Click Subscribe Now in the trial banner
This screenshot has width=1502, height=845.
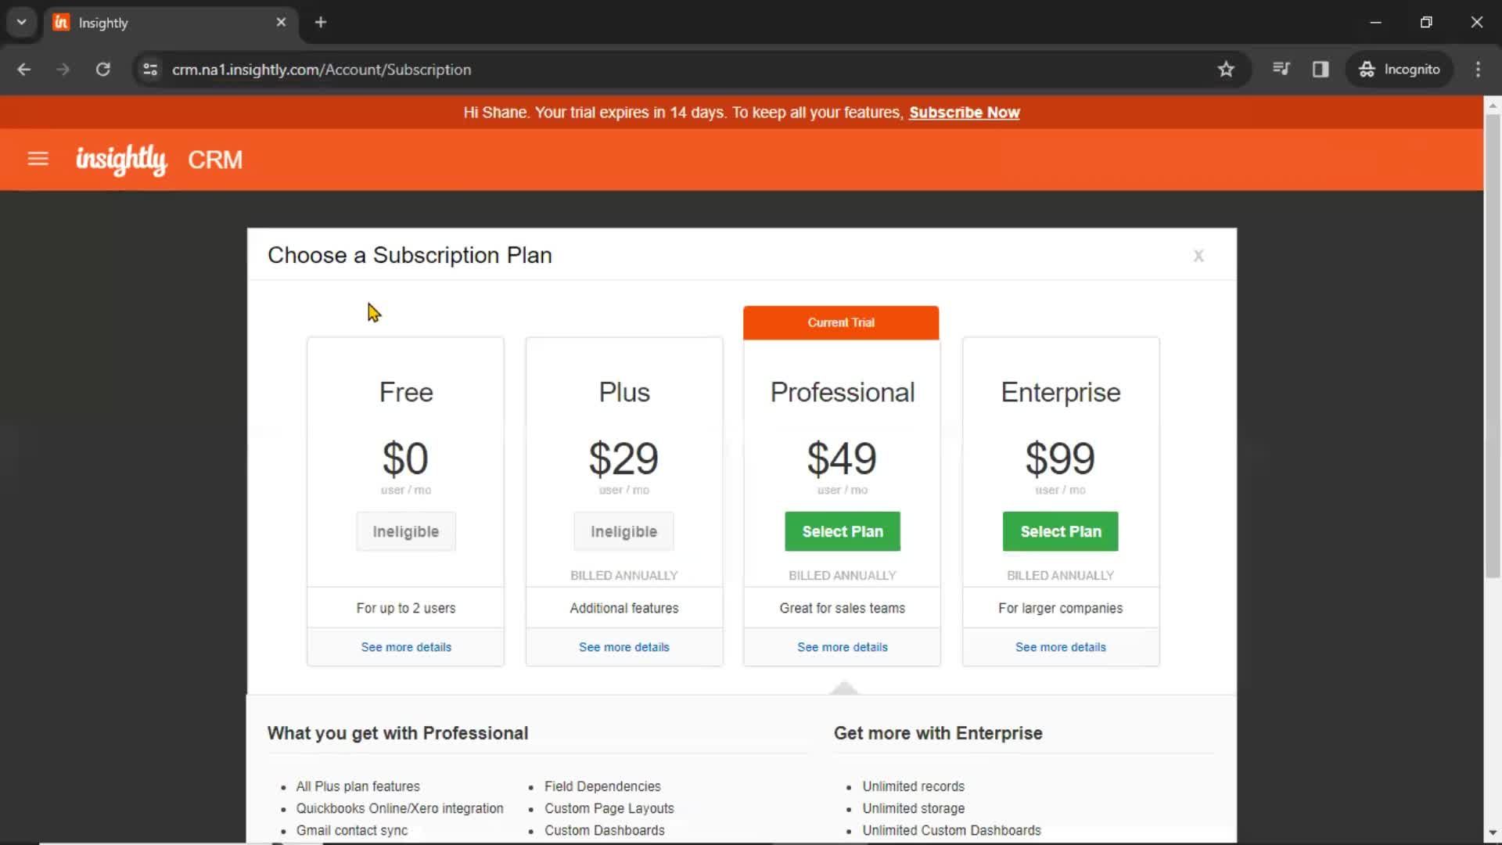965,113
